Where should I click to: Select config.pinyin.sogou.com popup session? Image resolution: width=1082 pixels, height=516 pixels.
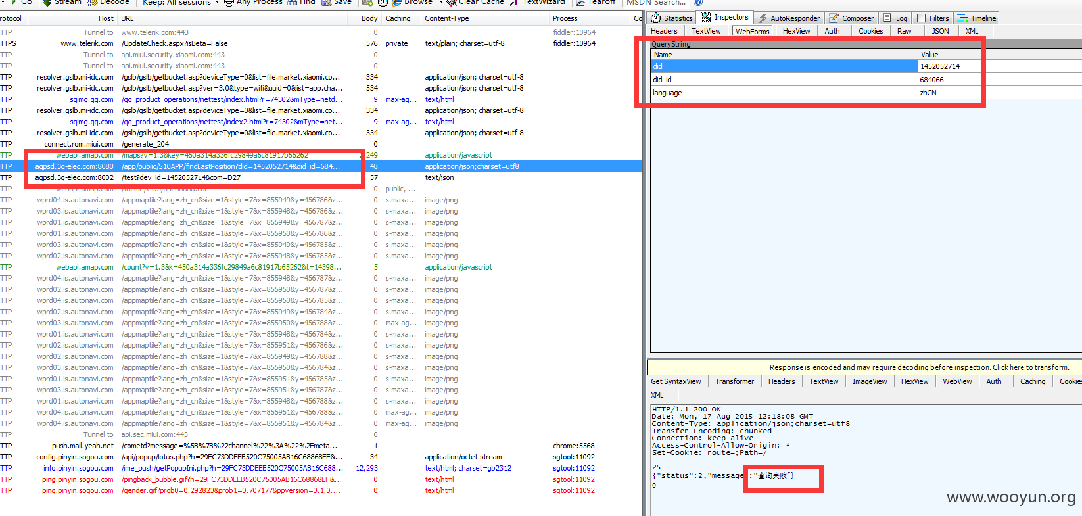[x=321, y=457]
